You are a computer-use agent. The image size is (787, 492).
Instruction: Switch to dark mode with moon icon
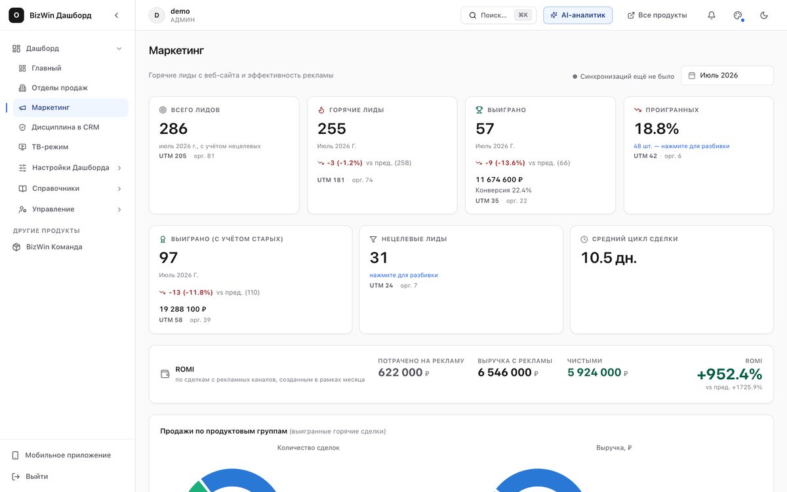[x=764, y=15]
